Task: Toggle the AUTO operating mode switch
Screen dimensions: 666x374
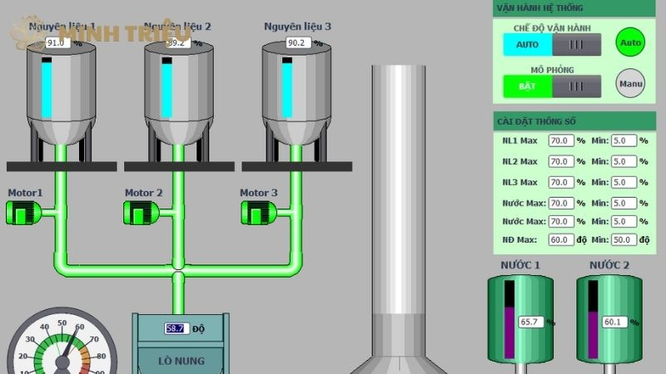Action: click(x=551, y=44)
